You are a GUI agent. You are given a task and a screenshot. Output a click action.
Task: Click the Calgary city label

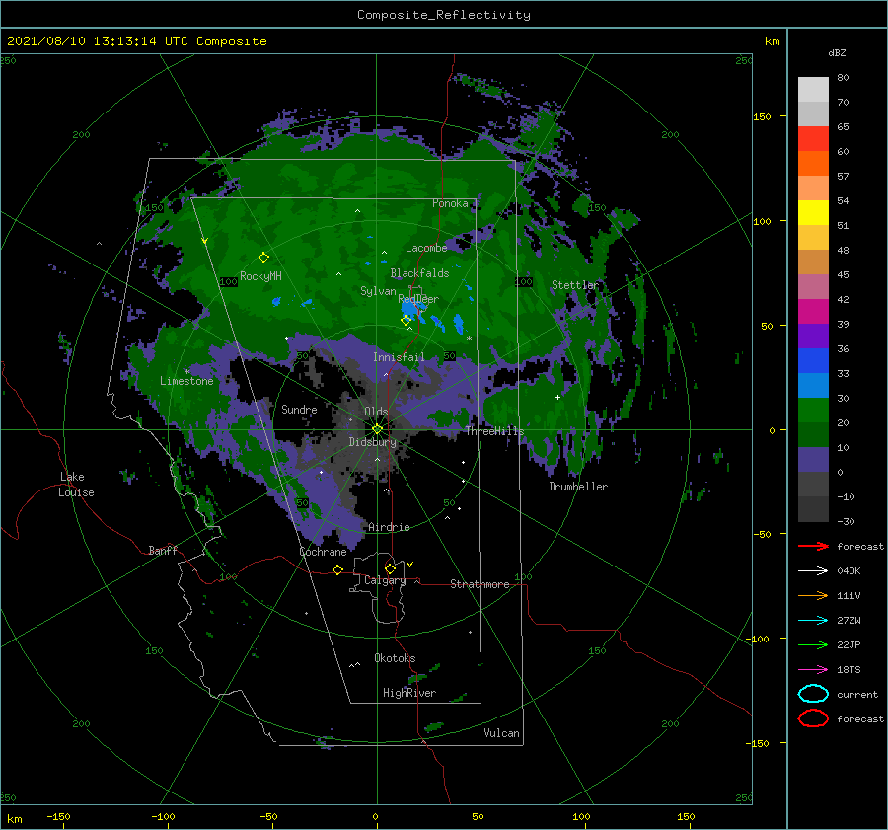pyautogui.click(x=385, y=580)
